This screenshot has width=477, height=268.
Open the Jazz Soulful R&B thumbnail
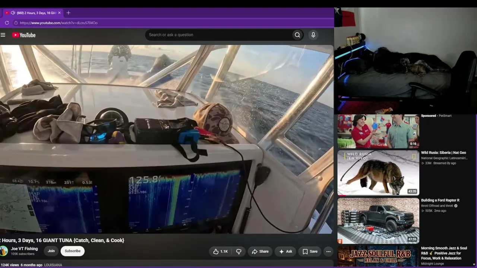(378, 256)
